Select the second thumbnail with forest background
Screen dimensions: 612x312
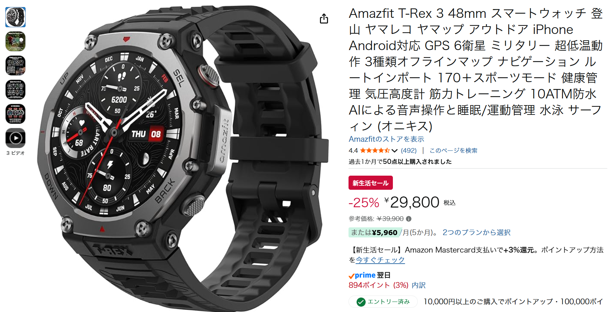15,41
